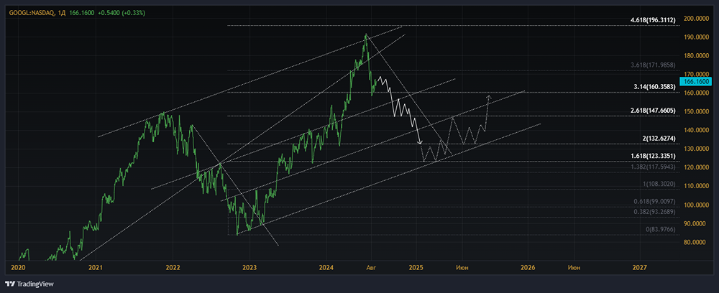Click the 2024 time axis label

(x=327, y=267)
